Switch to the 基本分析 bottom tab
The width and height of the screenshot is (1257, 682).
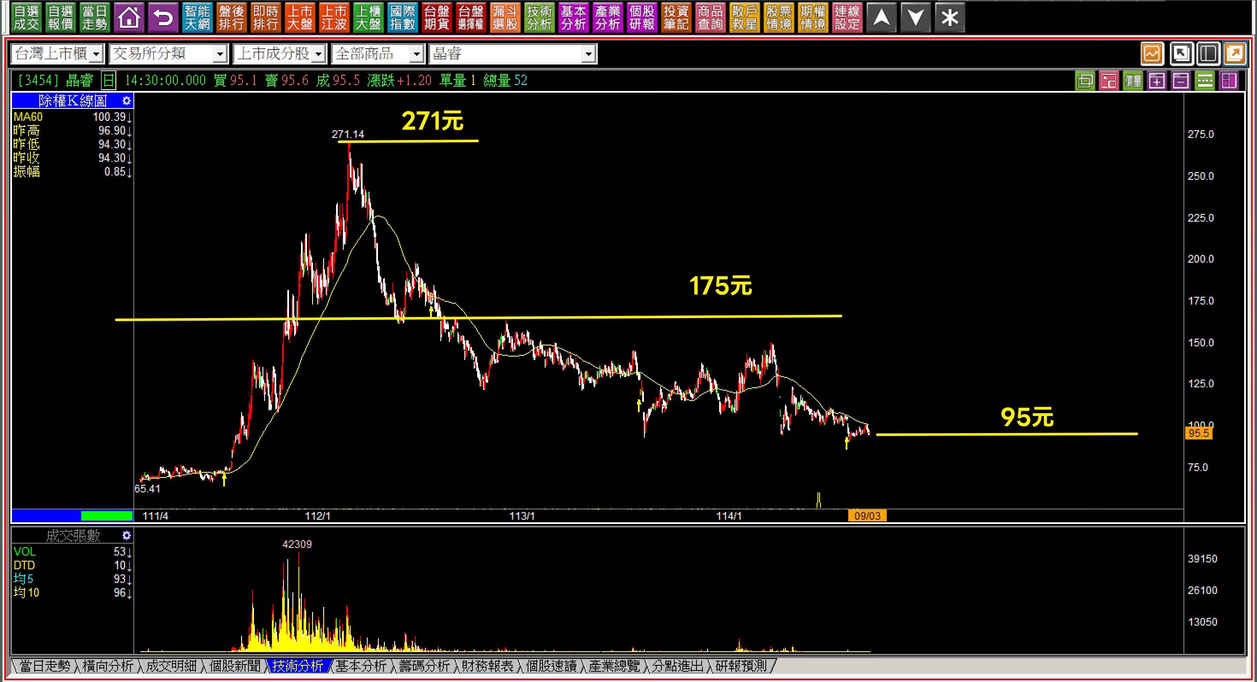[x=360, y=666]
